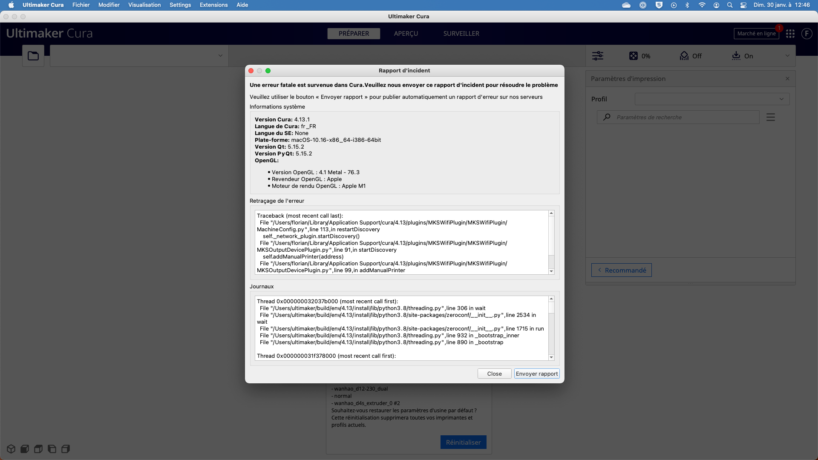Open Control Center in menu bar
This screenshot has height=460, width=818.
click(743, 5)
